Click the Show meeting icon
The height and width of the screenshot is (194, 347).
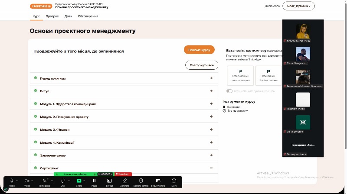pos(158,181)
